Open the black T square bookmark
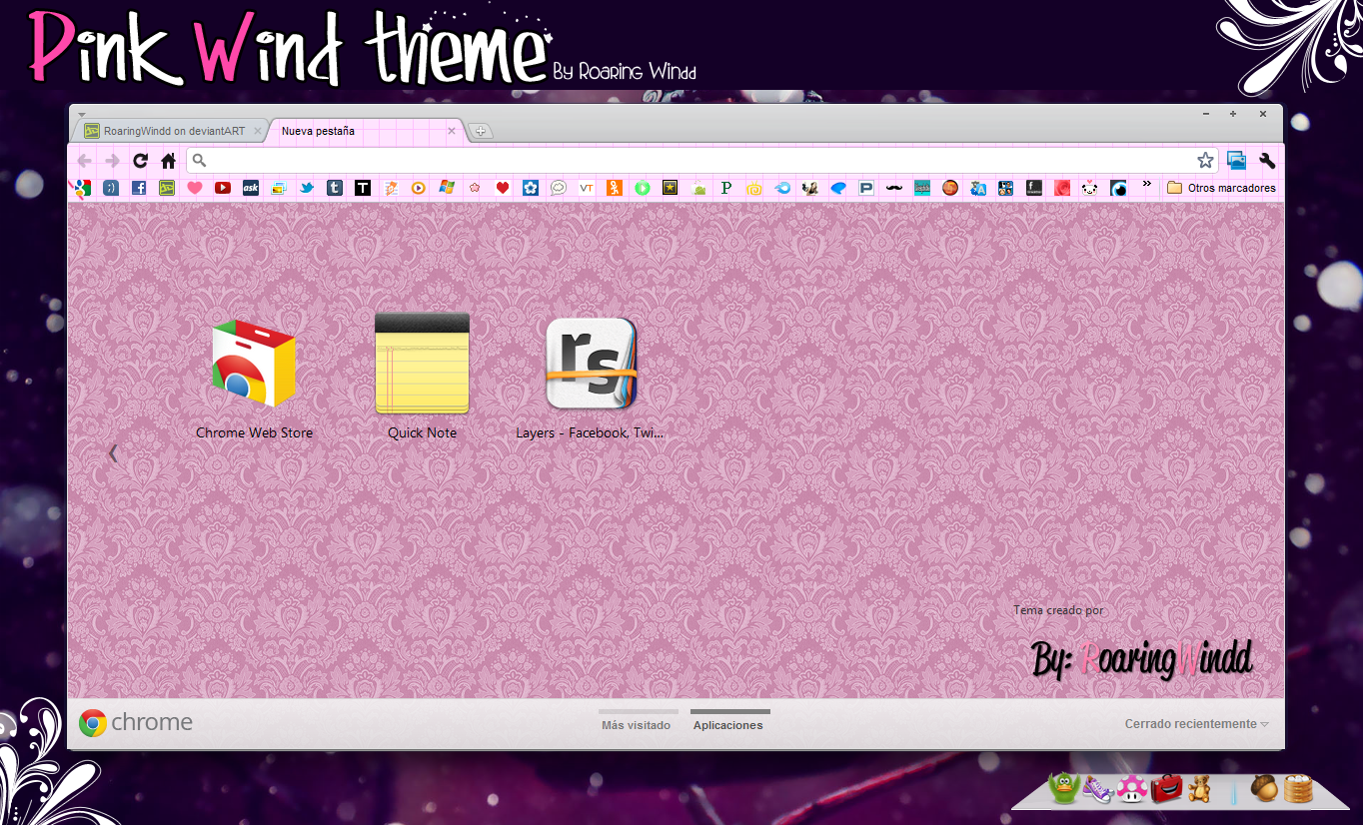 point(363,187)
